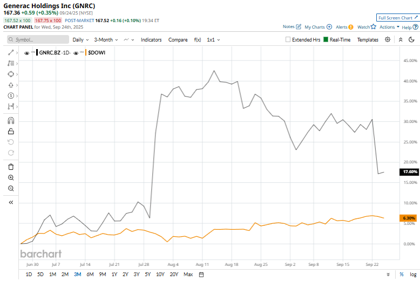Screen dimensions: 420x281
Task: Click the Alerts link text
Action: 342,27
